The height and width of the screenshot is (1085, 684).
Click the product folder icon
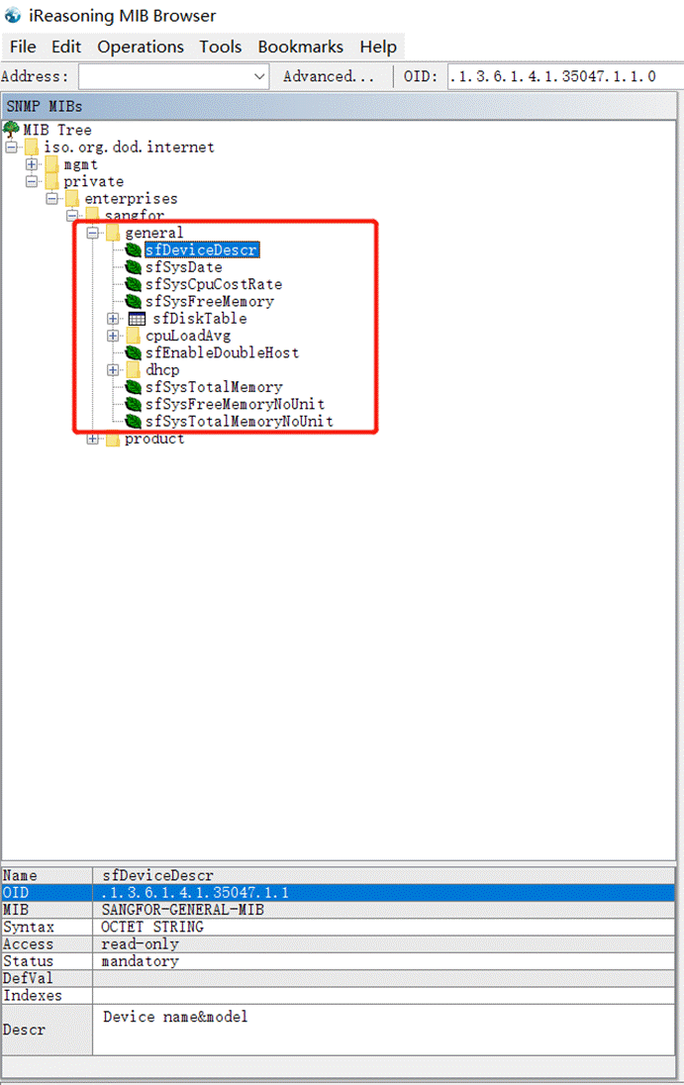coord(114,439)
